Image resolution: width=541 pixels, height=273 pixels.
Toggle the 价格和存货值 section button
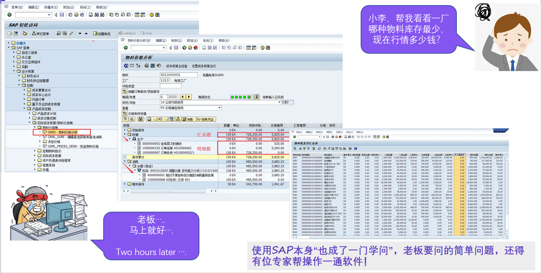coord(125,113)
